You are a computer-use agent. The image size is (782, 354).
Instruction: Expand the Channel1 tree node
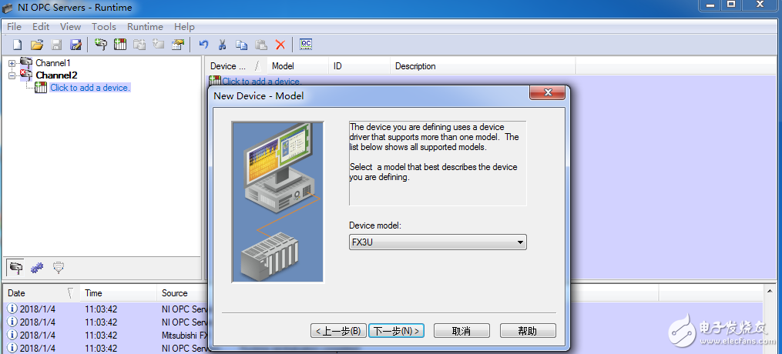[12, 63]
